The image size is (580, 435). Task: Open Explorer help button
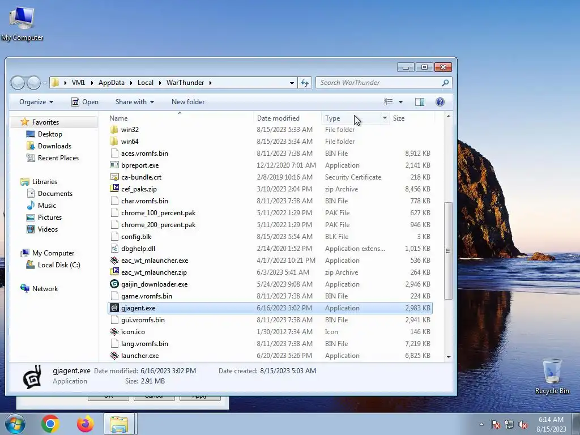[440, 102]
